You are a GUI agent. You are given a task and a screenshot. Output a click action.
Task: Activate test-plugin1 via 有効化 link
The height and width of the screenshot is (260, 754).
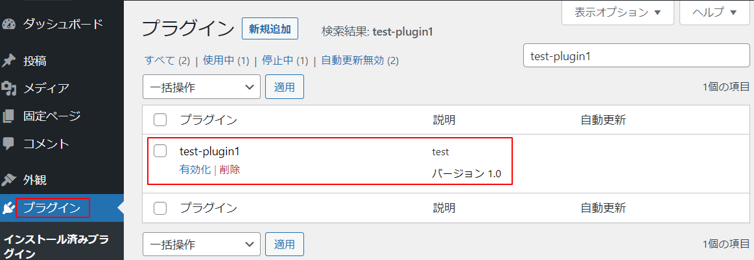coord(195,169)
